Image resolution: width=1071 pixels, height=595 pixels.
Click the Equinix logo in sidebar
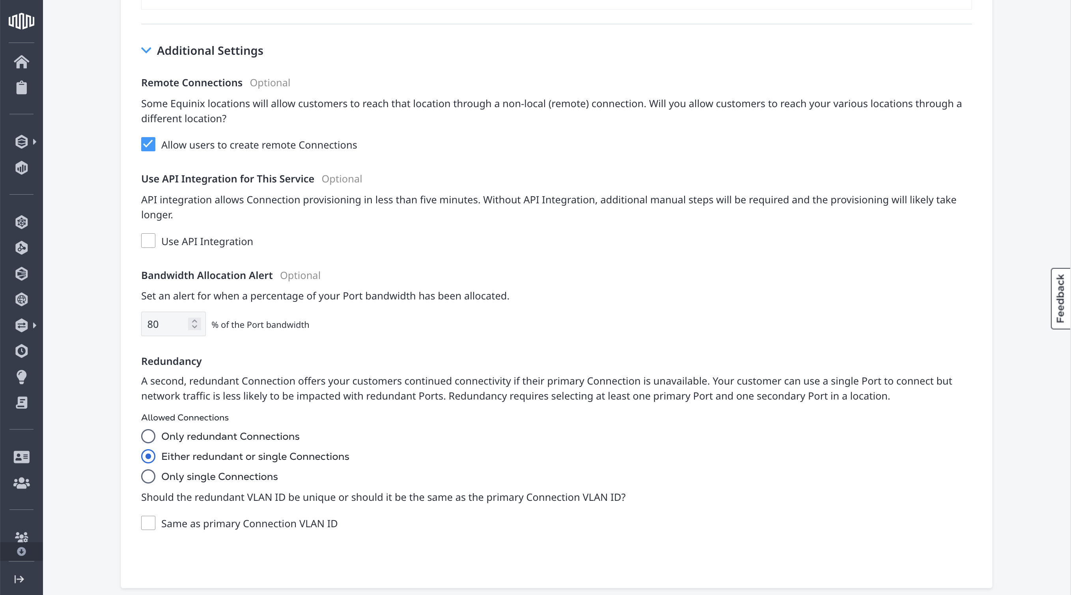click(x=21, y=21)
